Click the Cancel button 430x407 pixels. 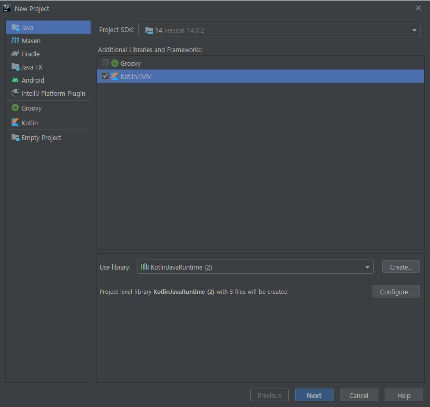(359, 395)
